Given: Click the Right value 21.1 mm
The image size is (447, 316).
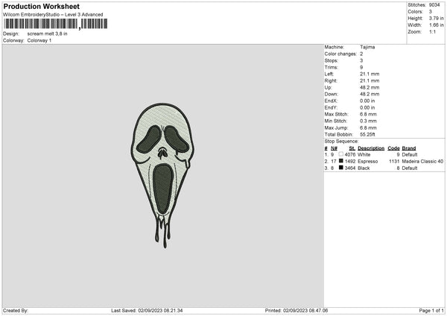Looking at the screenshot, I should pyautogui.click(x=370, y=80).
